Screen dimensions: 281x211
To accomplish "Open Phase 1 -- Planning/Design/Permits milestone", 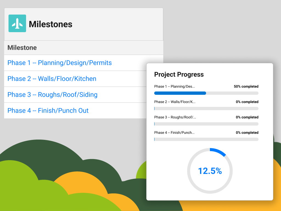I will [59, 63].
